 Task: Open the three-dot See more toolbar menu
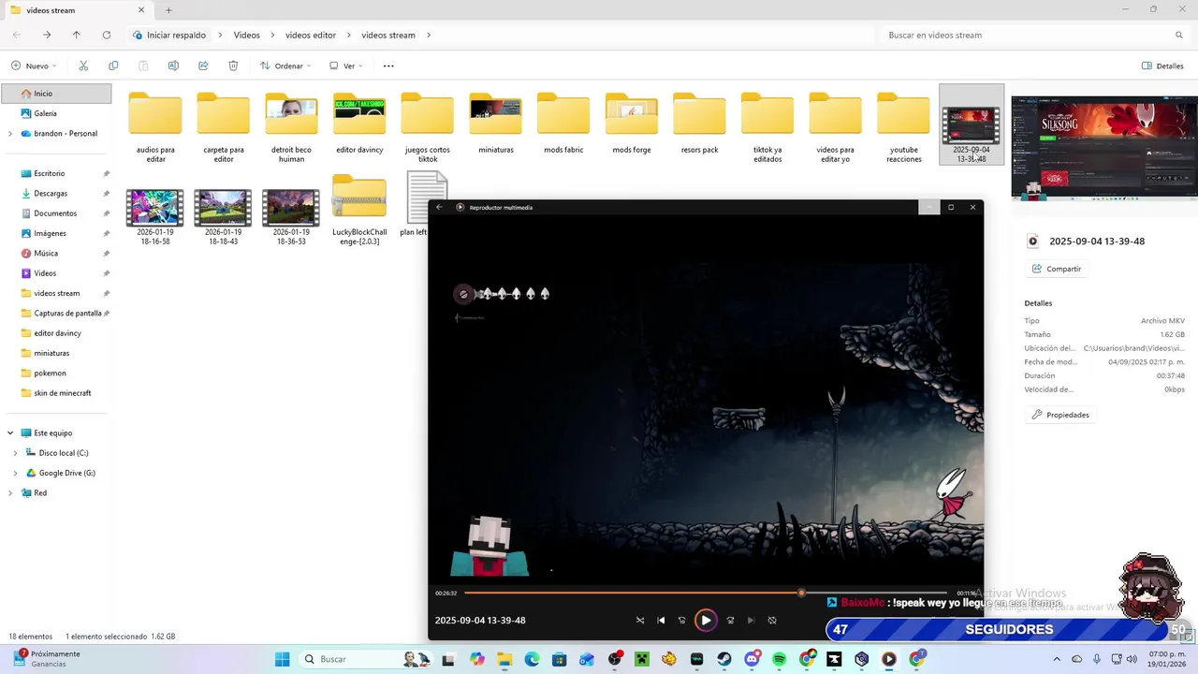388,66
